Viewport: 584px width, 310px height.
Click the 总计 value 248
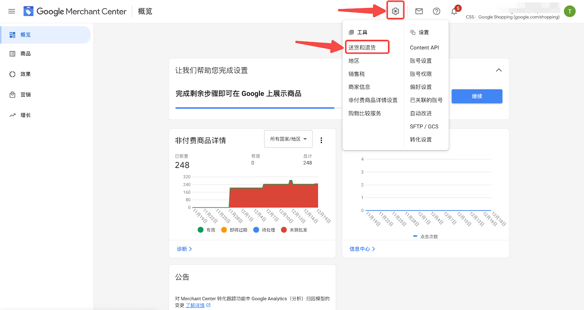point(308,163)
